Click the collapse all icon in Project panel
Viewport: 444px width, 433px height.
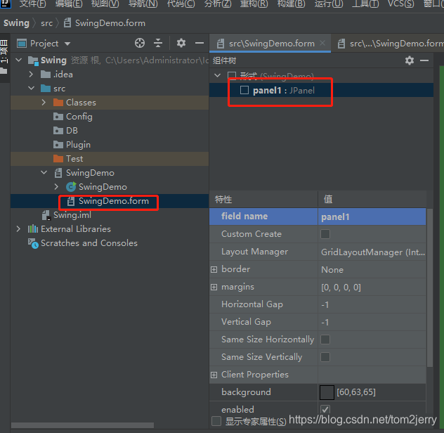(x=158, y=43)
